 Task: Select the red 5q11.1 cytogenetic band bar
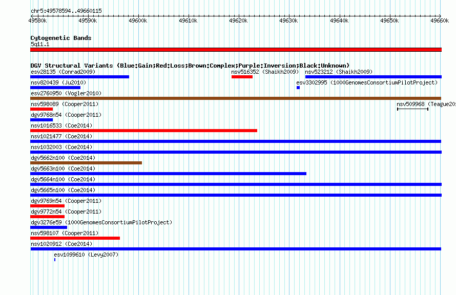point(236,50)
